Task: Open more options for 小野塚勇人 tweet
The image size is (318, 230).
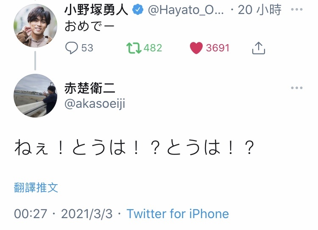Action: 297,9
